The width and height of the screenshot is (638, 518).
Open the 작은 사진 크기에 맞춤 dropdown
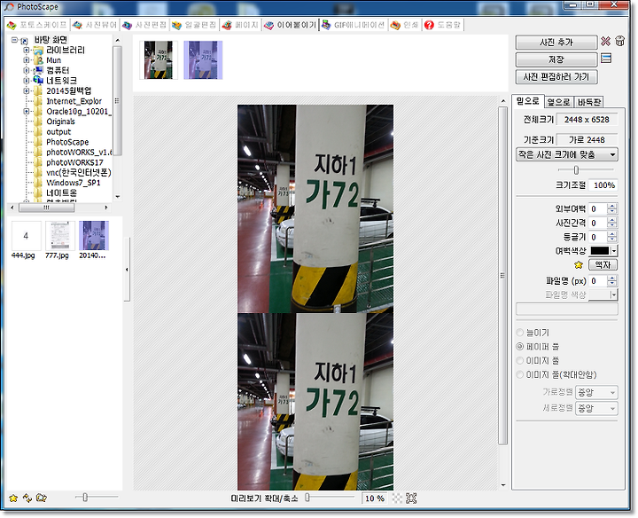pos(567,154)
